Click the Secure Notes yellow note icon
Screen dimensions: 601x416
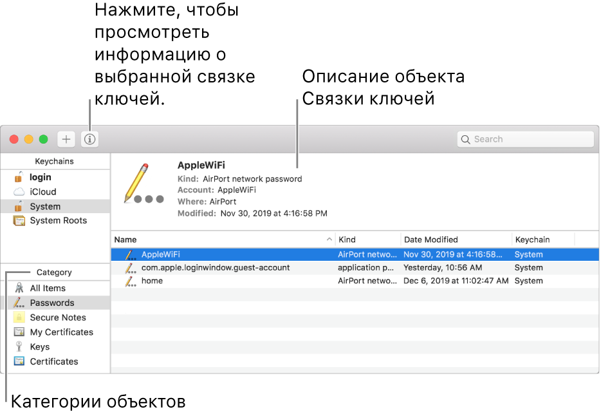[19, 317]
